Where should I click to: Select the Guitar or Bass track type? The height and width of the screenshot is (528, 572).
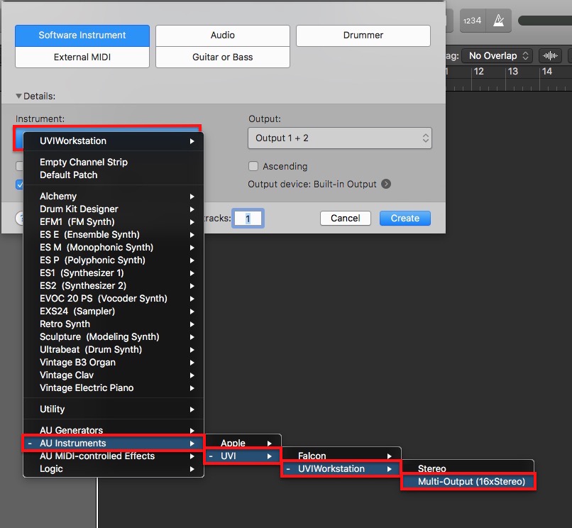222,57
